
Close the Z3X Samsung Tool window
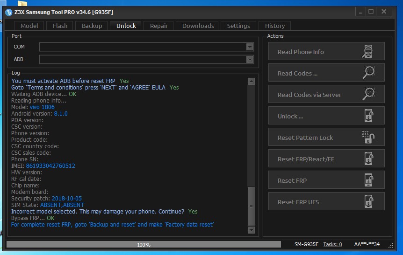384,12
